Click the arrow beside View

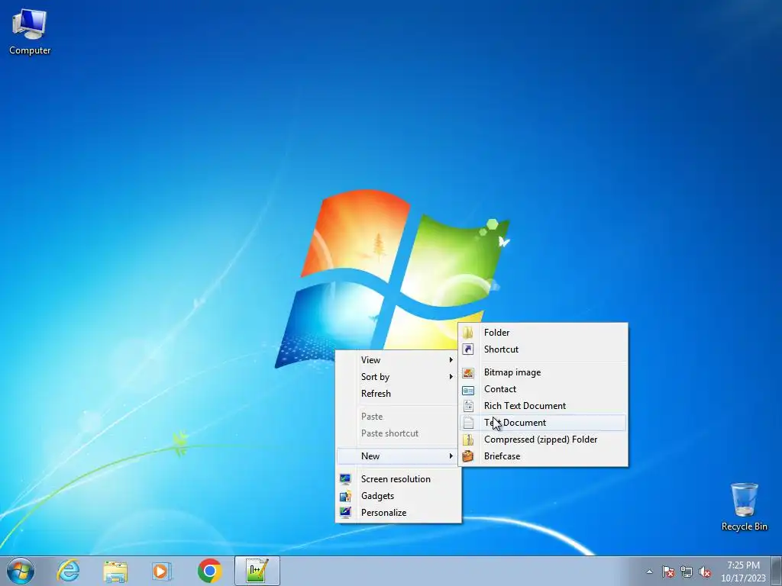pos(451,360)
